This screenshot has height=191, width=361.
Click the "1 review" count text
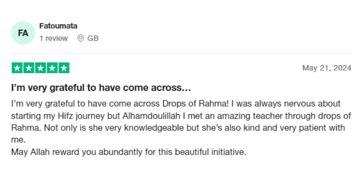(x=53, y=38)
